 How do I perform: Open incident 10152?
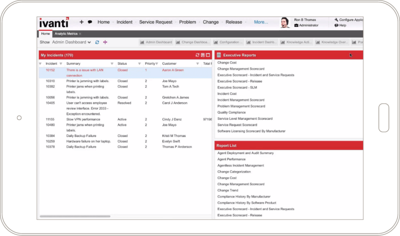click(50, 70)
